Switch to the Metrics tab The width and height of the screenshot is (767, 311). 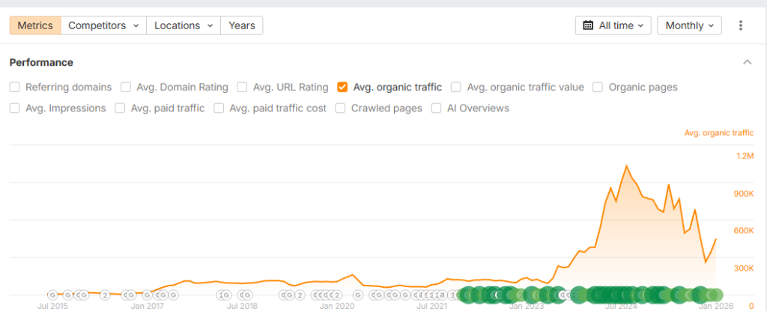pyautogui.click(x=35, y=25)
